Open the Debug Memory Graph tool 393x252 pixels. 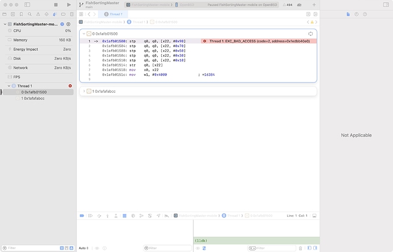pyautogui.click(x=141, y=216)
